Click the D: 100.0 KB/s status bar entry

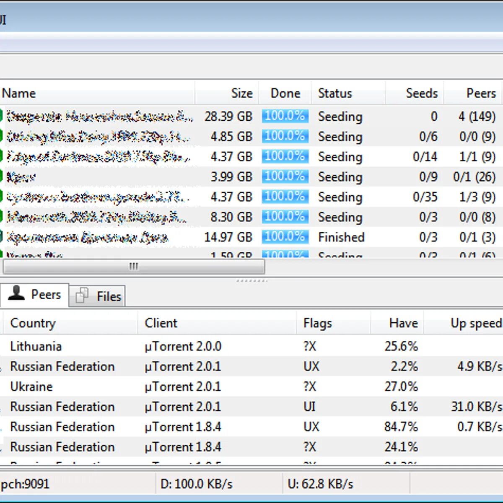[x=196, y=484]
